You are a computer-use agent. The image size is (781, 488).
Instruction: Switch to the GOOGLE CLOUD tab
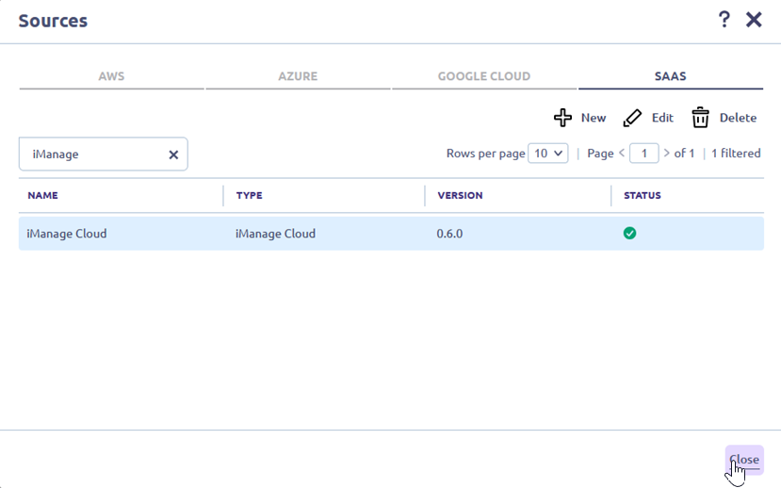[484, 76]
